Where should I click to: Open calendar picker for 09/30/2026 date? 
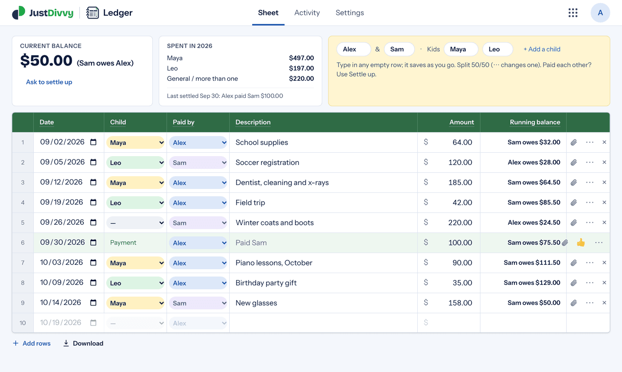pos(94,242)
